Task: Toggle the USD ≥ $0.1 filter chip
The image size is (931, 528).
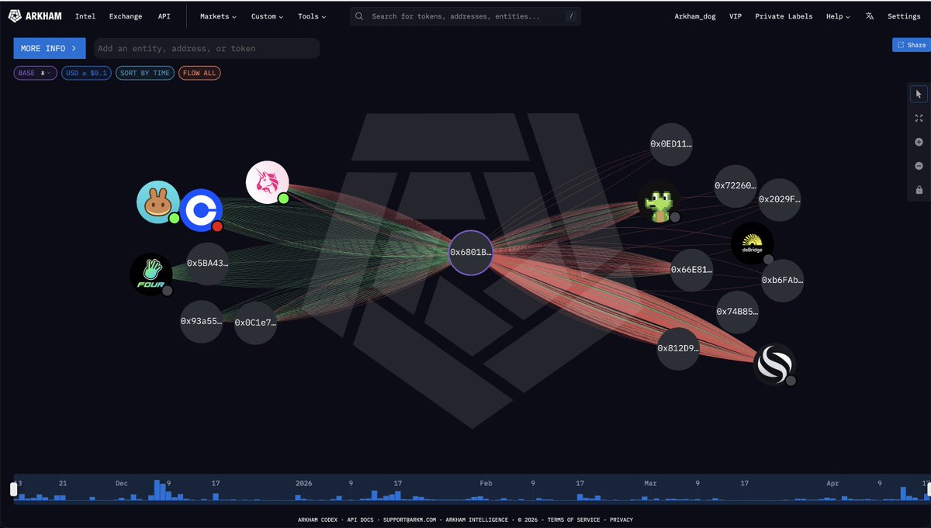Action: (86, 73)
